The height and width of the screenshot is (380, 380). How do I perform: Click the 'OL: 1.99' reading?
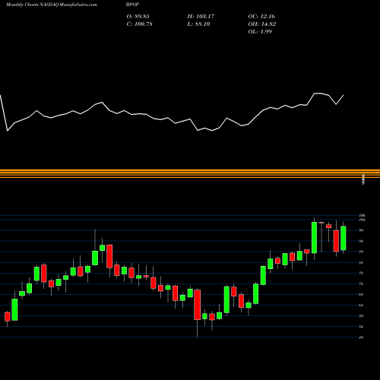coord(260,32)
